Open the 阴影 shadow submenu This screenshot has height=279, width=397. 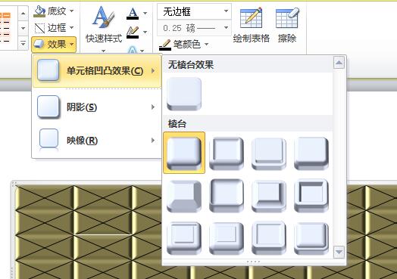point(97,107)
